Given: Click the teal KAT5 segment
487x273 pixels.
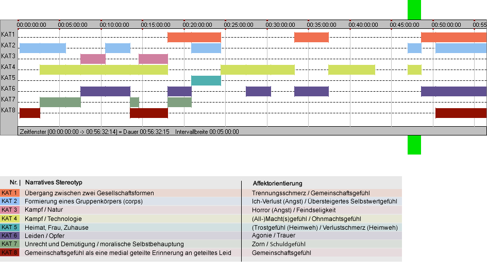Looking at the screenshot, I should pyautogui.click(x=206, y=80).
